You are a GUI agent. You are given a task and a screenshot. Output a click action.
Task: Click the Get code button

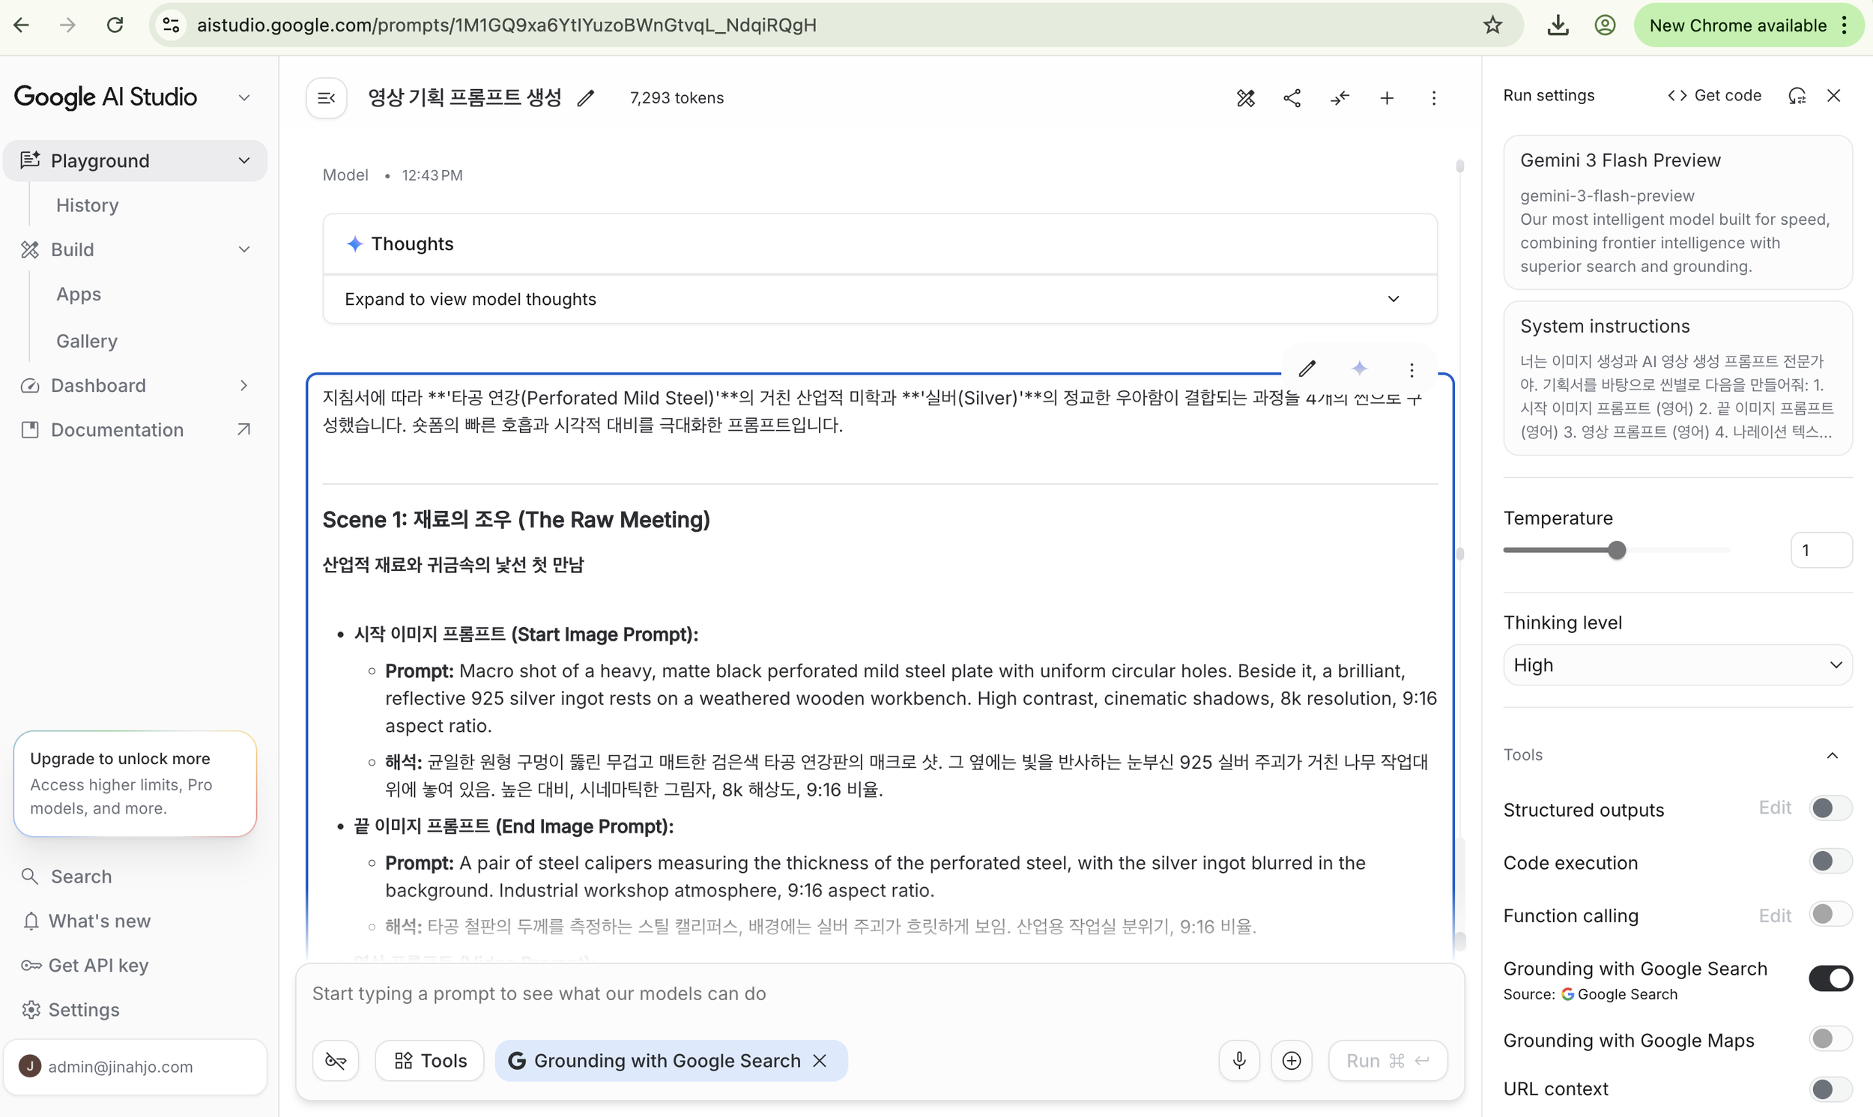pos(1714,96)
